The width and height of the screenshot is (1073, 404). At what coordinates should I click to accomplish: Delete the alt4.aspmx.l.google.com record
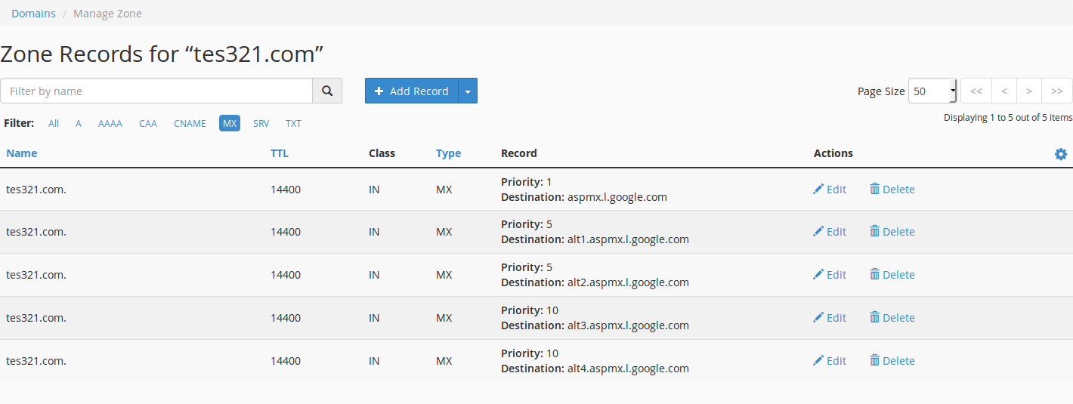(x=892, y=361)
